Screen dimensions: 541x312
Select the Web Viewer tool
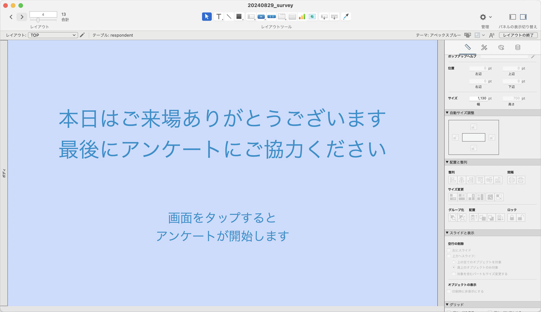[x=312, y=17]
